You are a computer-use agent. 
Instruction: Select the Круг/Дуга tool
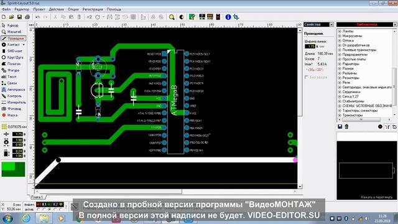[13, 57]
